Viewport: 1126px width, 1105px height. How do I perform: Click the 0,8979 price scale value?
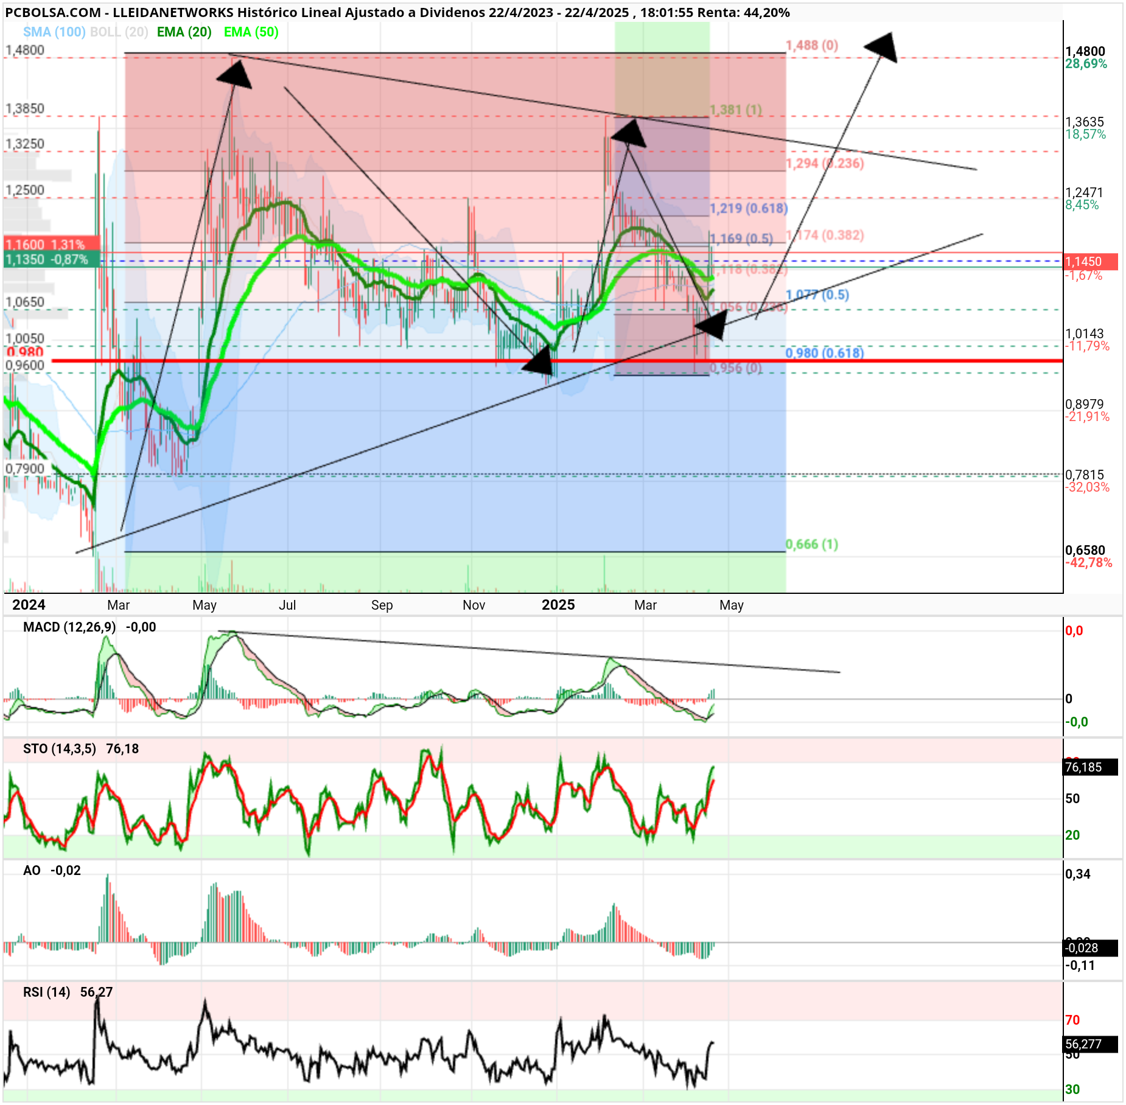(1085, 404)
